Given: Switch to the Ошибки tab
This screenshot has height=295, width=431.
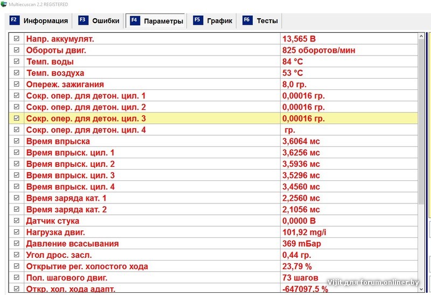Looking at the screenshot, I should [106, 21].
